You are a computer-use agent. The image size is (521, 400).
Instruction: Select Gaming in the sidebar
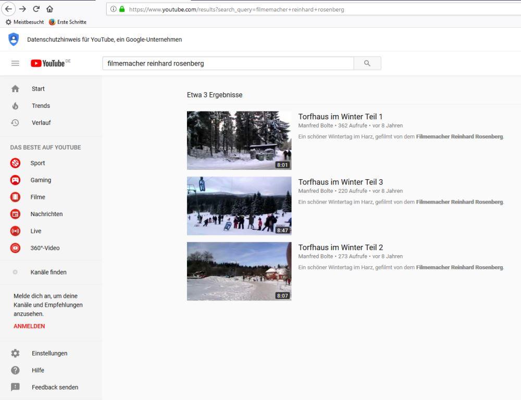[x=41, y=180]
